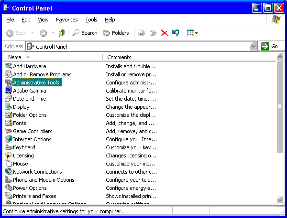
Task: Click the Undo arrow toolbar icon
Action: coord(176,33)
